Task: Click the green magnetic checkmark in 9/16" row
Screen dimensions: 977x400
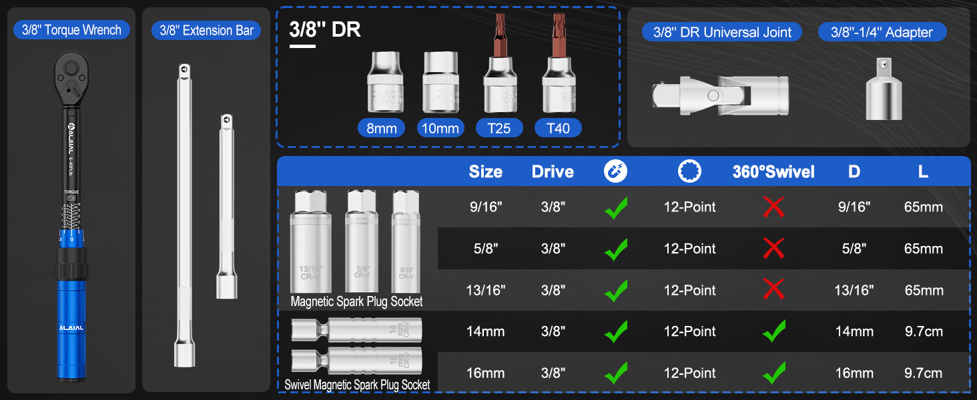Action: (x=616, y=207)
